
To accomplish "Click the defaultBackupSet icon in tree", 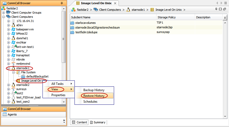I will coord(23,76).
